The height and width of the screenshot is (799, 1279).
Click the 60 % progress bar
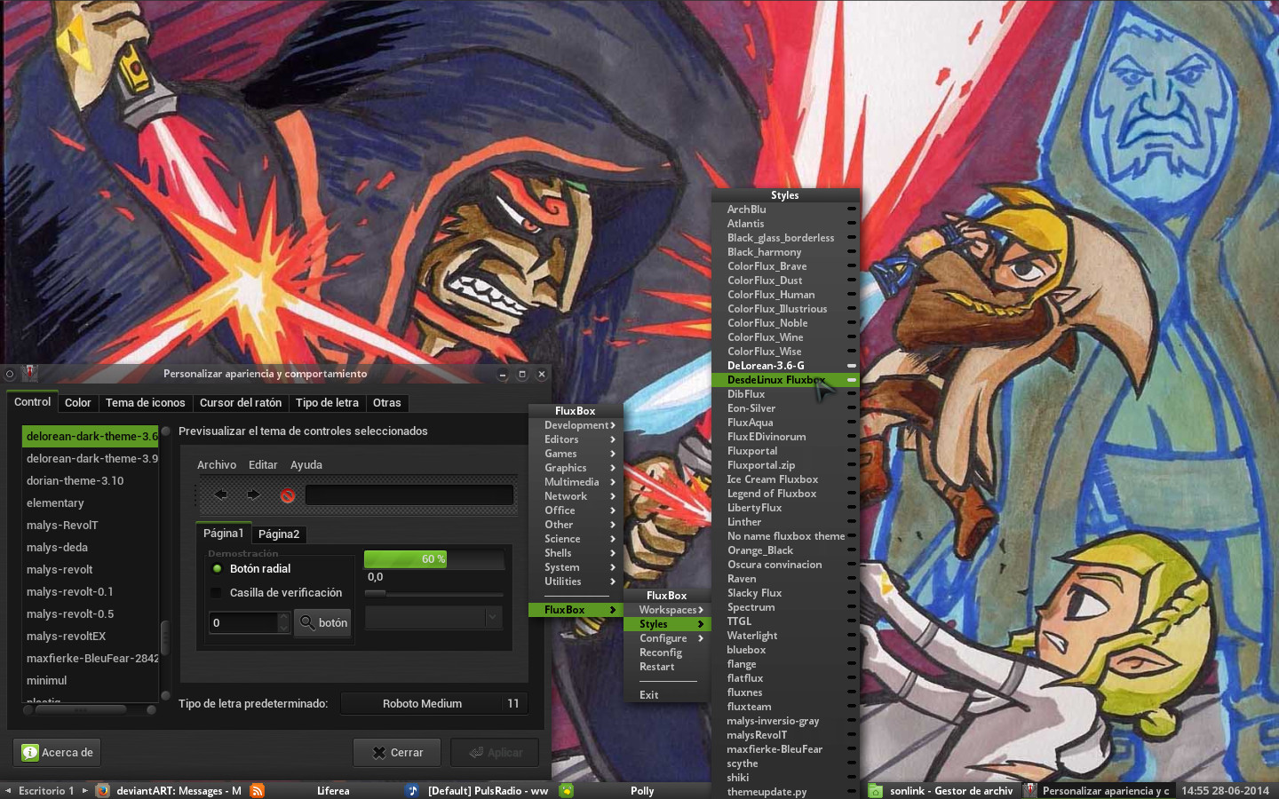pyautogui.click(x=433, y=559)
